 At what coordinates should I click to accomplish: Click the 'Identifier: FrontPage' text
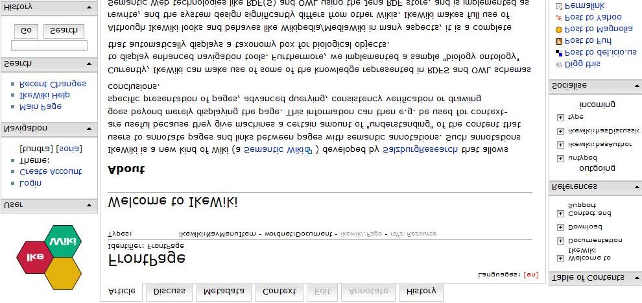tap(146, 246)
